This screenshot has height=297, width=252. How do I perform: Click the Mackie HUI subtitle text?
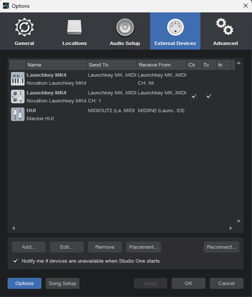pyautogui.click(x=40, y=119)
